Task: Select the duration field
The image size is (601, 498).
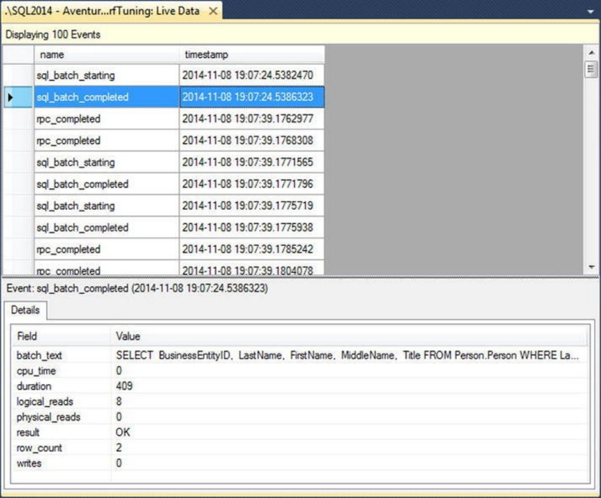Action: pos(34,386)
